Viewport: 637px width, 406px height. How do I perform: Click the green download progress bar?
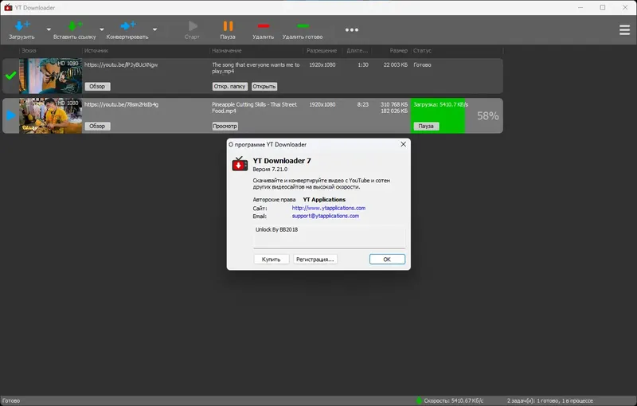[438, 115]
